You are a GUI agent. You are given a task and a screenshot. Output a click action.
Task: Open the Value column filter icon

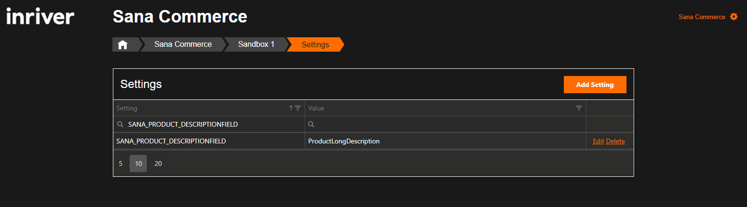(579, 108)
